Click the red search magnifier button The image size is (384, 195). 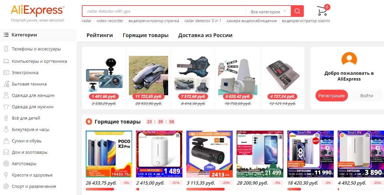tap(297, 11)
